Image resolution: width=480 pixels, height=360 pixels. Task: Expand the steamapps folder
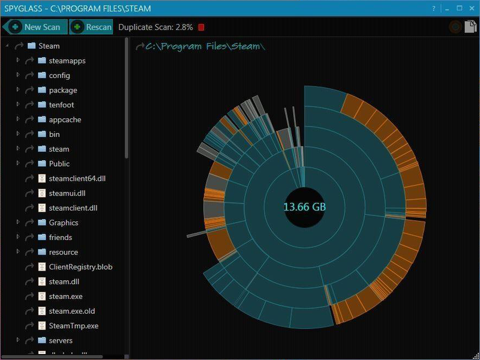tap(18, 60)
